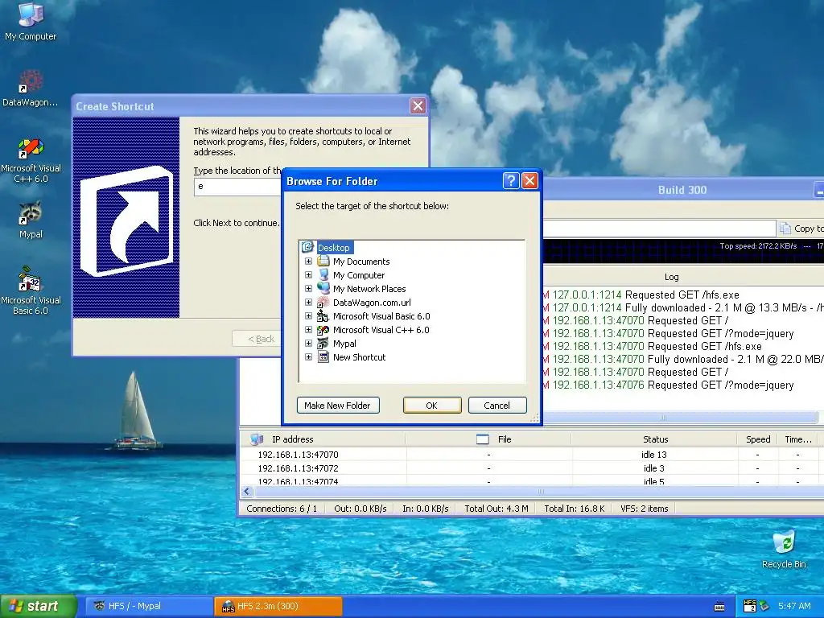This screenshot has width=824, height=618.
Task: Select the Mypal raccoon desktop icon
Action: click(31, 220)
